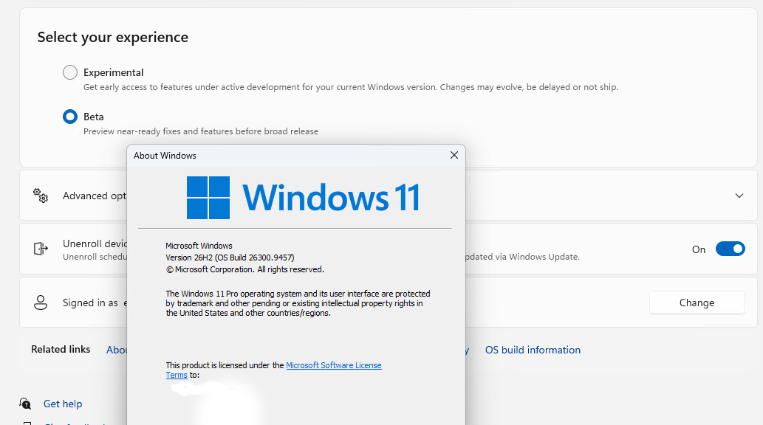
Task: Expand the Advanced options chevron
Action: 739,196
